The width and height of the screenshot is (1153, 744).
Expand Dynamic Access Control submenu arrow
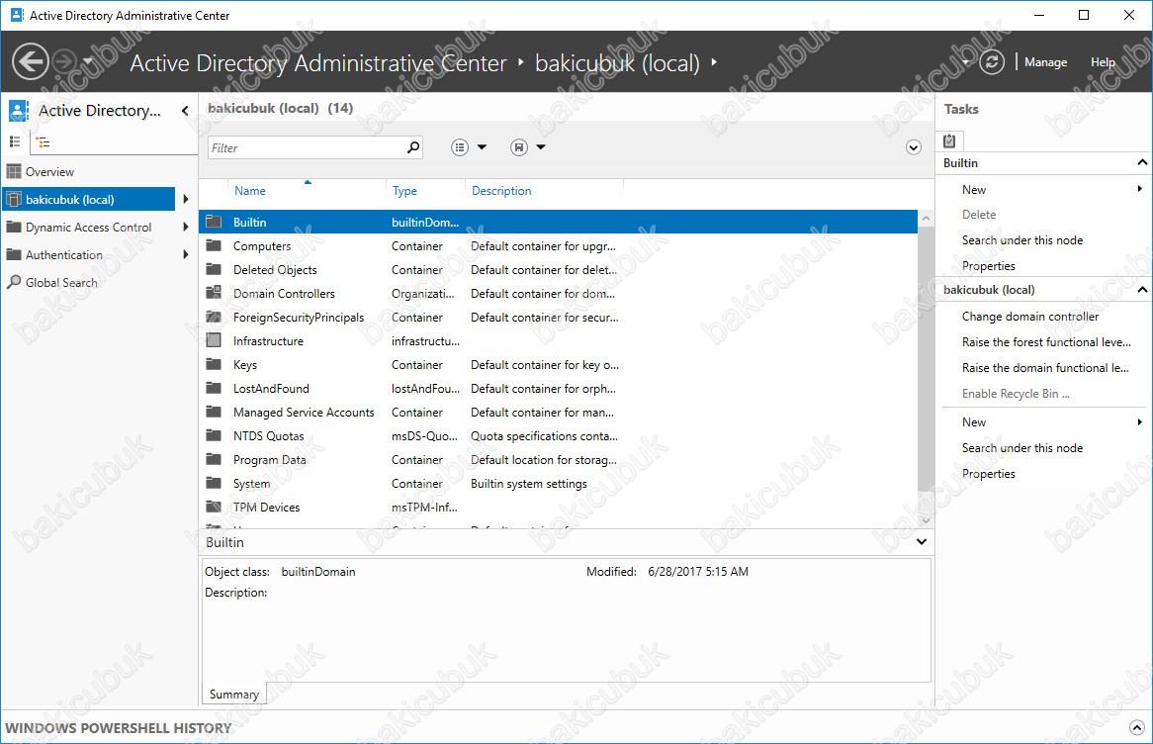point(185,228)
